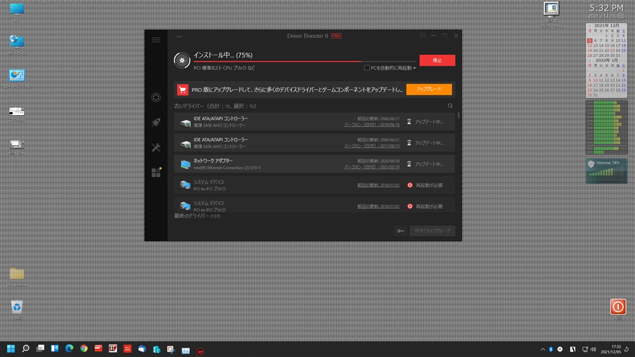Open the Driver Booster hamburger menu

click(x=156, y=40)
